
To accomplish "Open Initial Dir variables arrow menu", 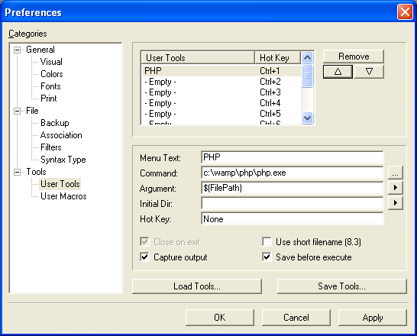I will [x=395, y=203].
